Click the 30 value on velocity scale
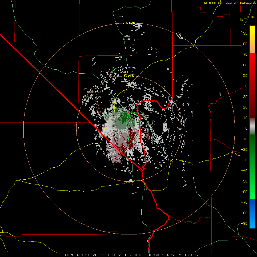The height and width of the screenshot is (257, 257). click(x=245, y=97)
